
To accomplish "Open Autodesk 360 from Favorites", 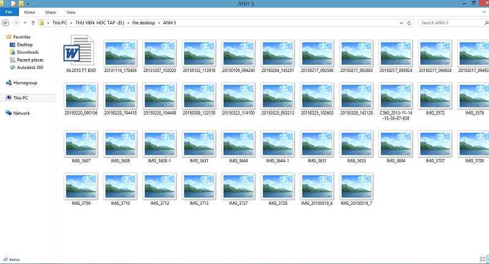I will [x=29, y=68].
